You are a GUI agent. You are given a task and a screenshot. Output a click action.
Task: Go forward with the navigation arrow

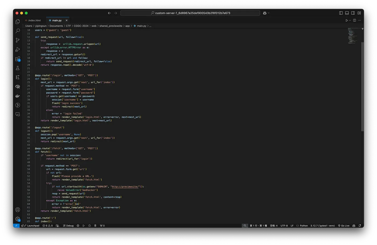(x=116, y=13)
